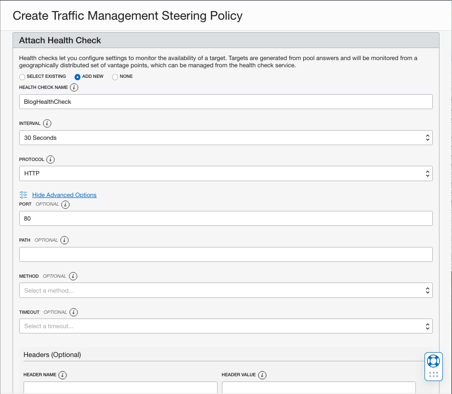Screen dimensions: 452x394
Task: Click the Timeout info icon
Action: pyautogui.click(x=74, y=312)
